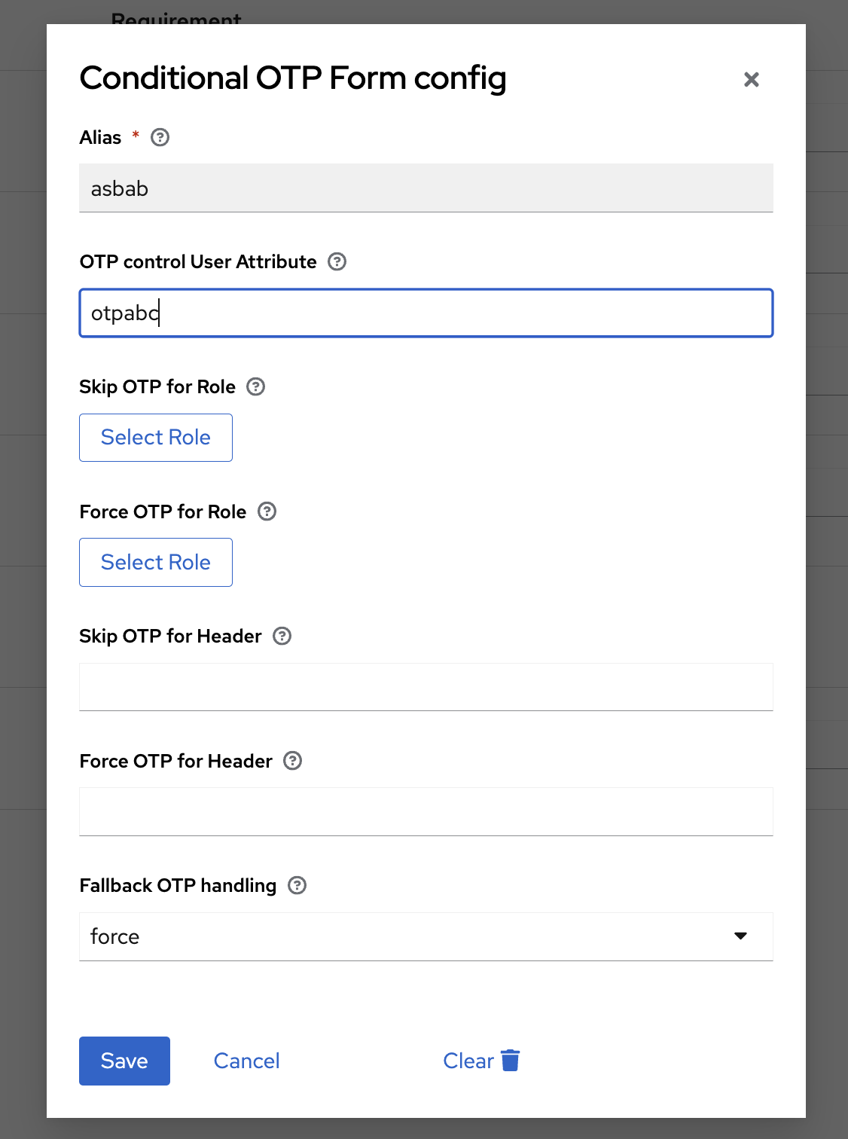The image size is (848, 1139).
Task: Click the Fallback OTP handling help icon
Action: click(x=297, y=885)
